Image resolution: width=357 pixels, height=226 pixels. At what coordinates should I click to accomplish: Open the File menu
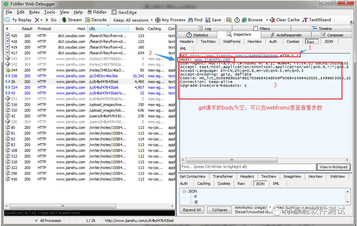pyautogui.click(x=9, y=12)
